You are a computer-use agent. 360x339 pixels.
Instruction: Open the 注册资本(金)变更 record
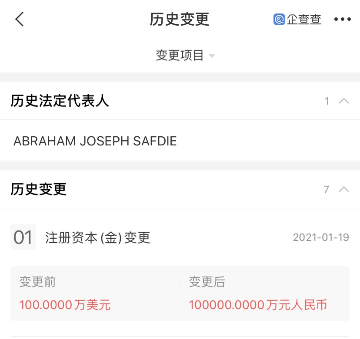(97, 237)
